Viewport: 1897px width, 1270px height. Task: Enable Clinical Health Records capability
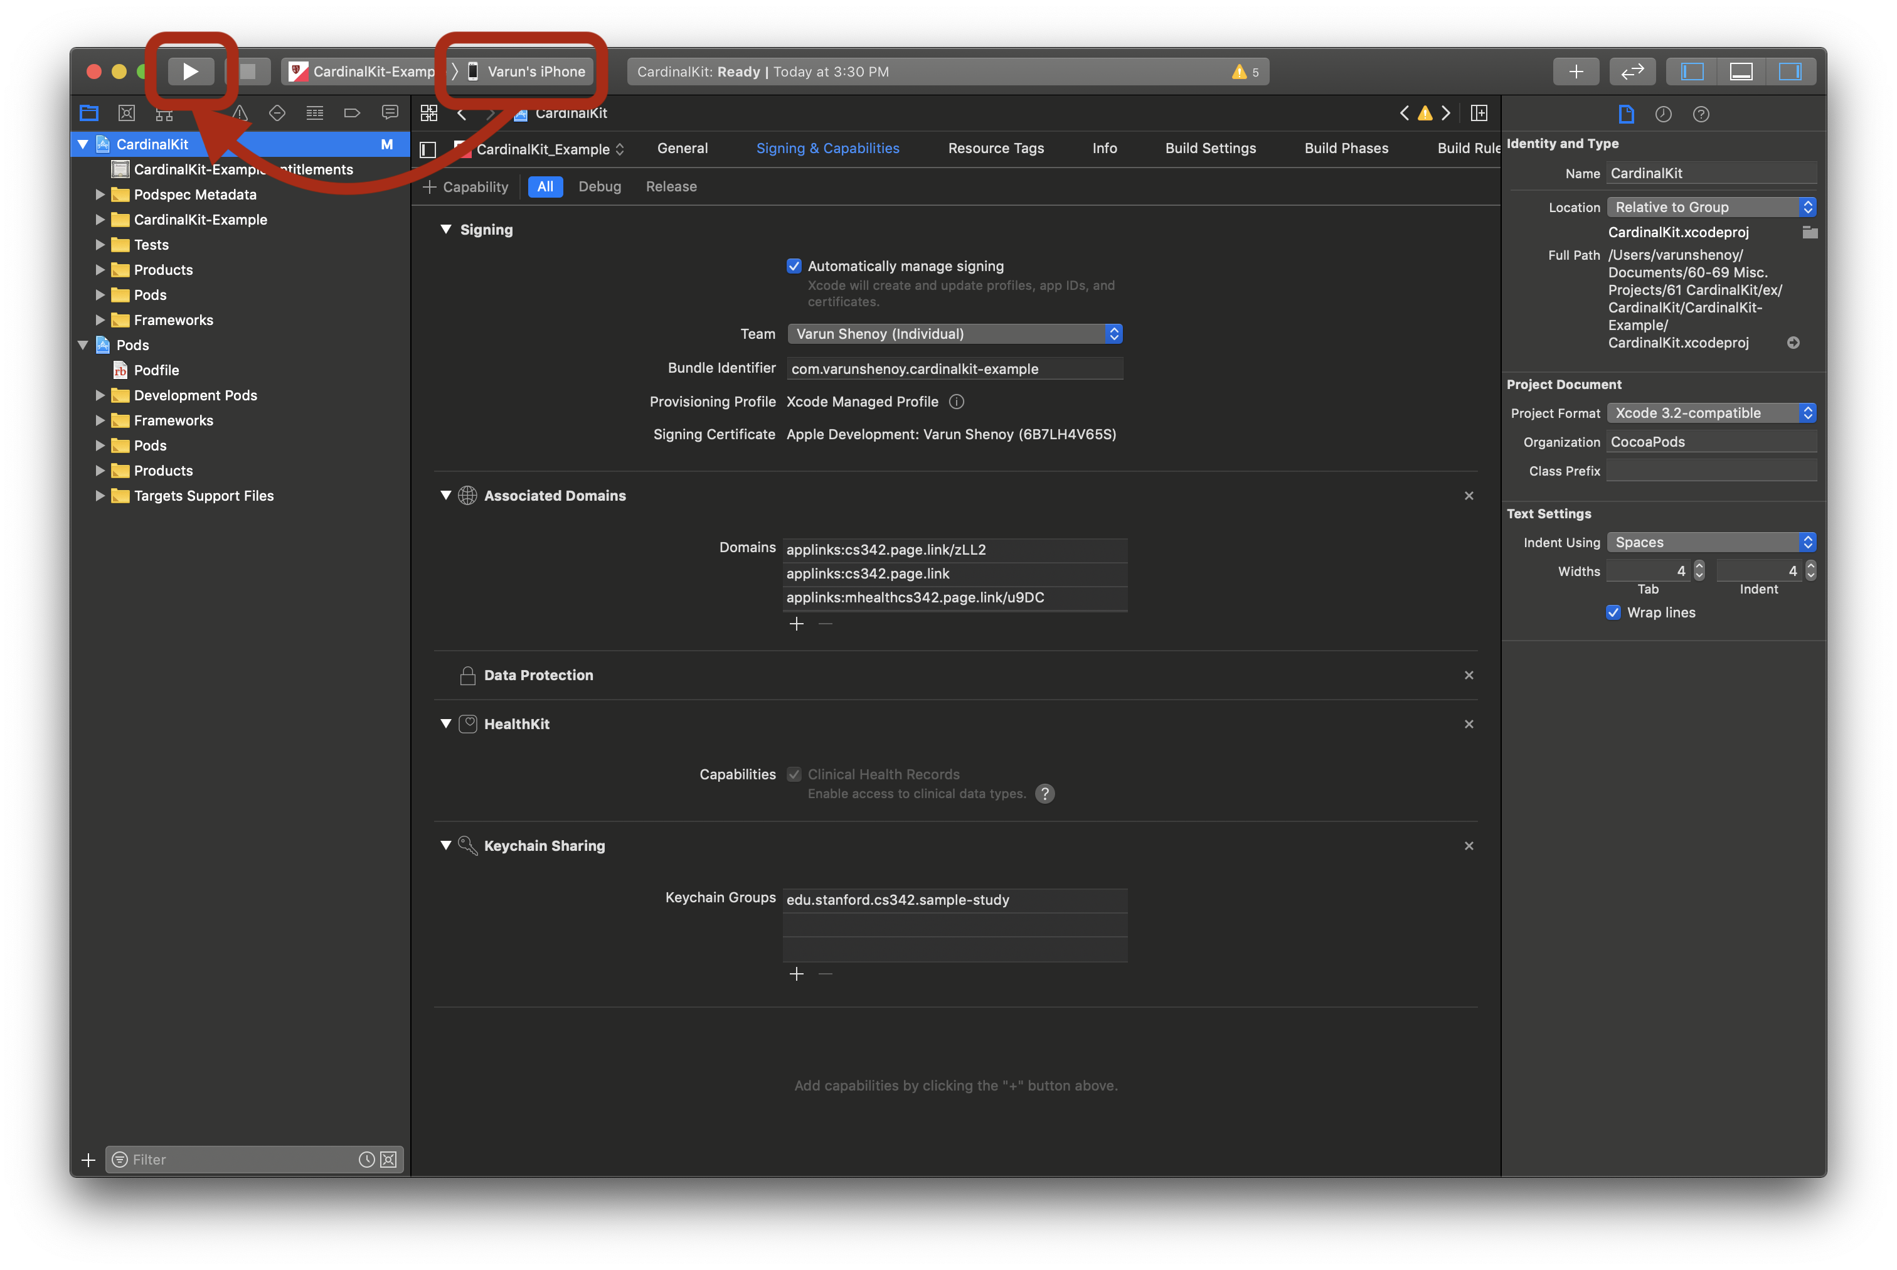click(x=794, y=774)
